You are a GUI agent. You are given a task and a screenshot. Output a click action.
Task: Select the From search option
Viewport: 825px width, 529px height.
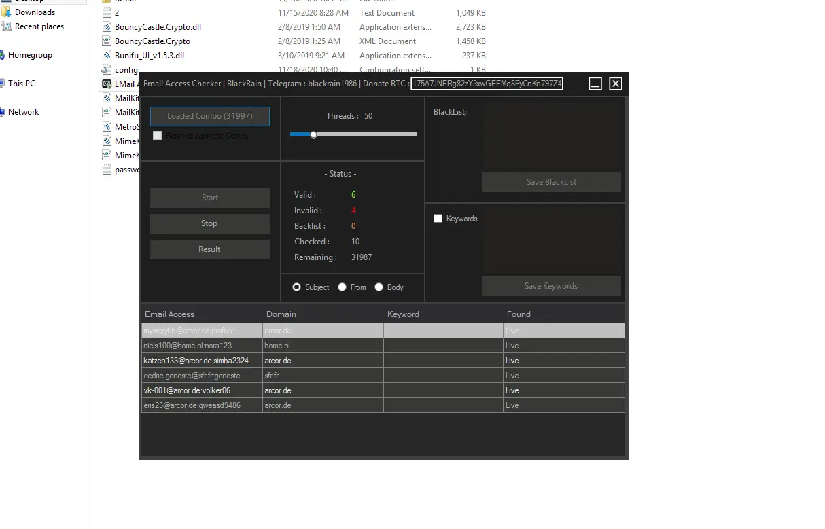pos(340,287)
